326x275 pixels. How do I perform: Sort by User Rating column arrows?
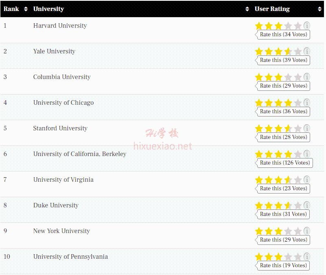[x=319, y=9]
